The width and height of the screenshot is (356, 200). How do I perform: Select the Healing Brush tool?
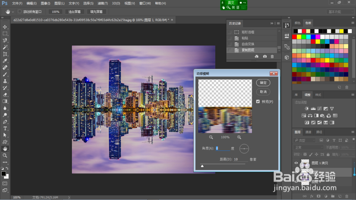5,67
